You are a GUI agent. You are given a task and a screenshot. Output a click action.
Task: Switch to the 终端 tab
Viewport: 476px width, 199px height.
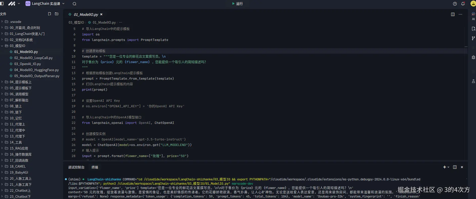(95, 167)
